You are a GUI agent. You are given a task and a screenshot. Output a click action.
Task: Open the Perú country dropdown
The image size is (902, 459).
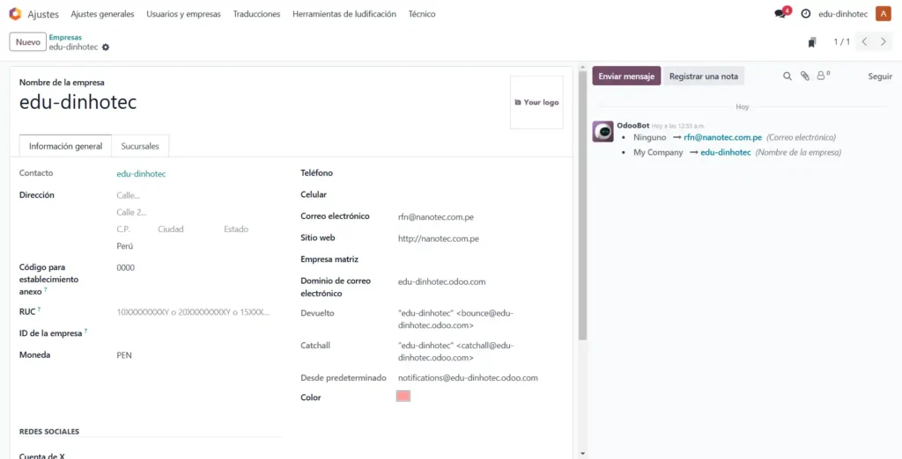click(198, 246)
